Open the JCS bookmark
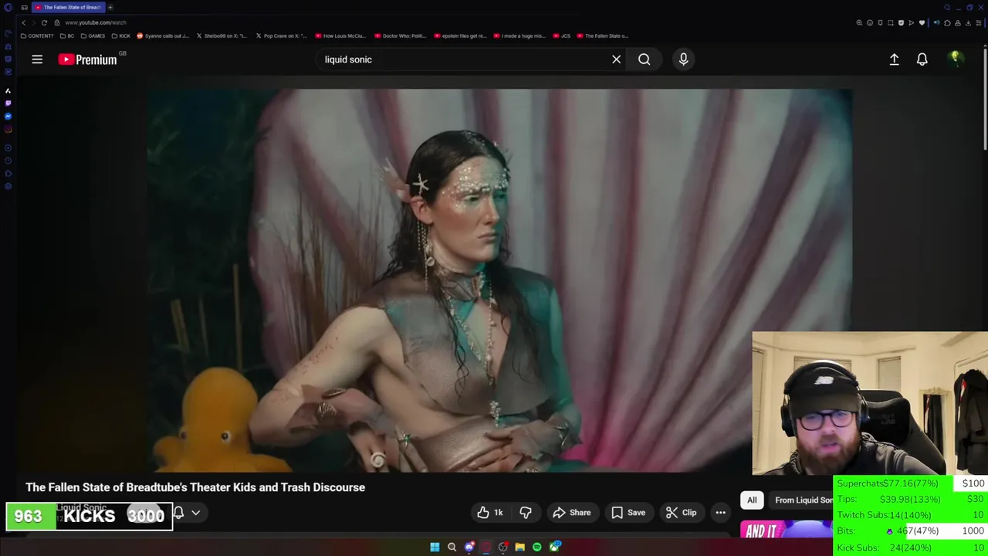988x556 pixels. (x=561, y=36)
